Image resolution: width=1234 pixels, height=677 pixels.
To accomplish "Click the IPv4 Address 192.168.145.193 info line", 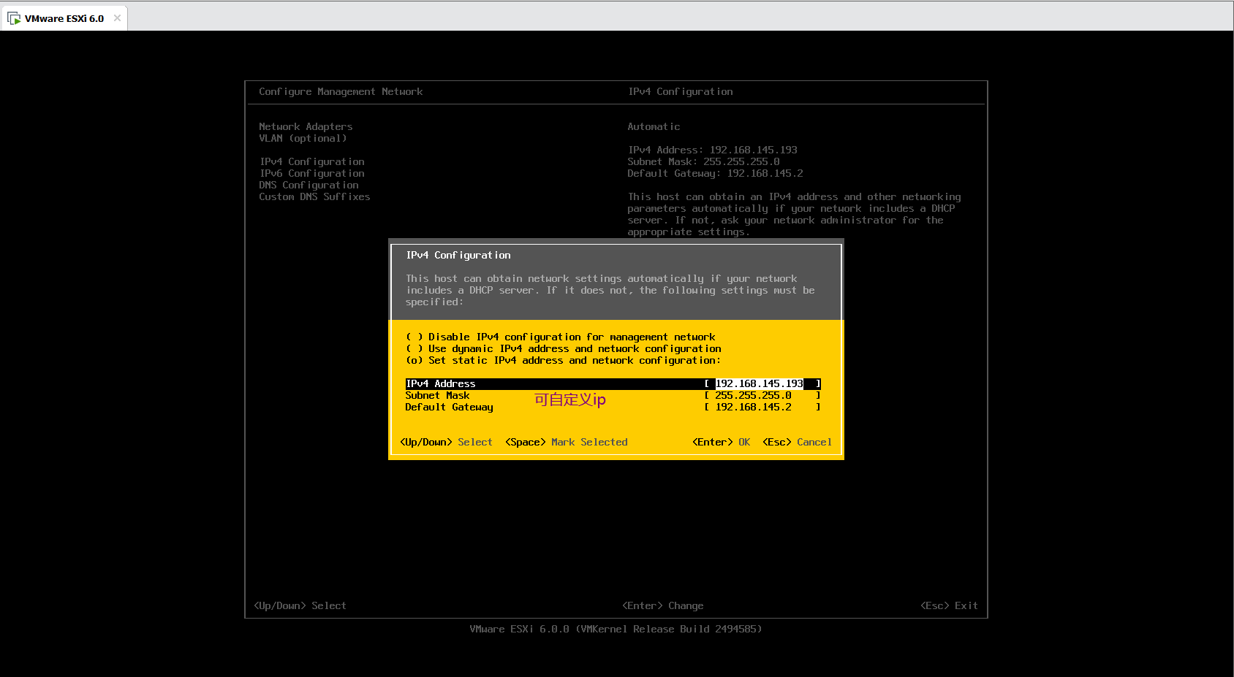I will point(713,150).
